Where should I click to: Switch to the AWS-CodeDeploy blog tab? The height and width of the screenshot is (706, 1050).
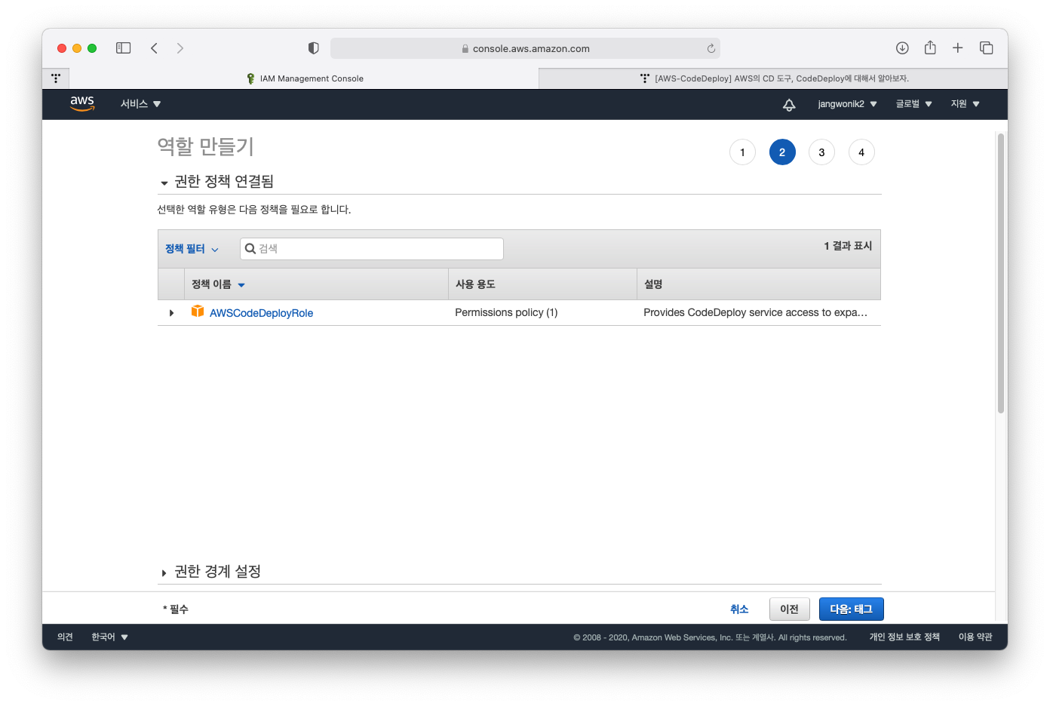coord(774,78)
